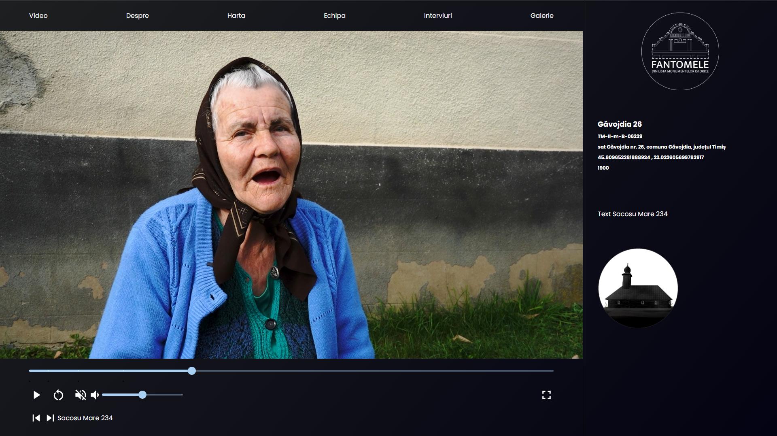This screenshot has height=436, width=777.
Task: Navigate to Echipa
Action: (334, 15)
